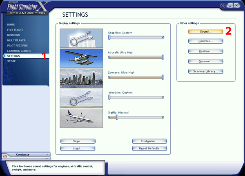This screenshot has width=245, height=176.
Task: Minimize the Flight Simulator window
Action: click(230, 6)
